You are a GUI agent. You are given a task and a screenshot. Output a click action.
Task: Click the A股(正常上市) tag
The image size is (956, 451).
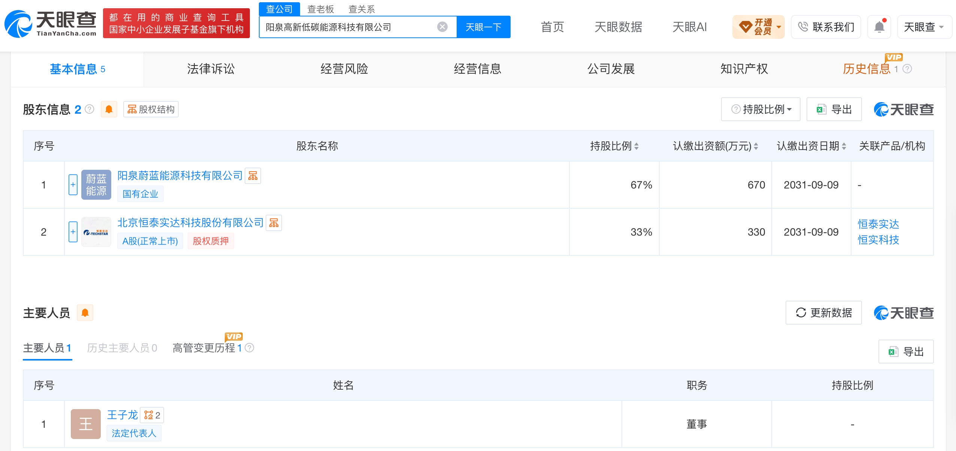click(x=150, y=241)
